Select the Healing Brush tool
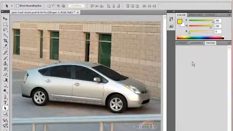The height and width of the screenshot is (131, 233). (x=5, y=52)
